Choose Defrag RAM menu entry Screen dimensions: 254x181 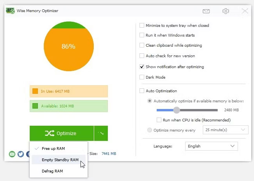point(59,171)
